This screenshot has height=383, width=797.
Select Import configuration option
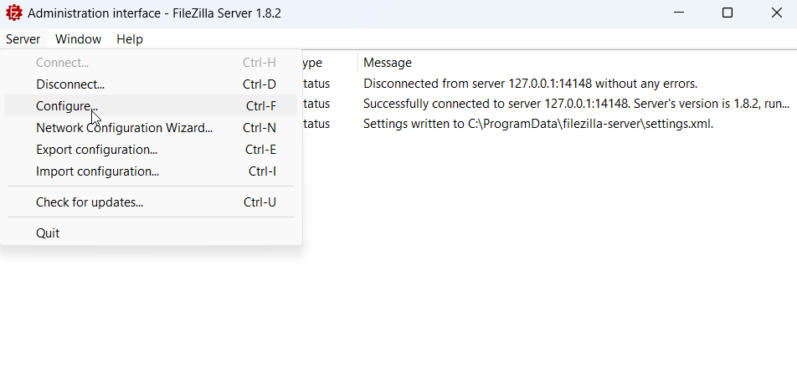[151, 171]
